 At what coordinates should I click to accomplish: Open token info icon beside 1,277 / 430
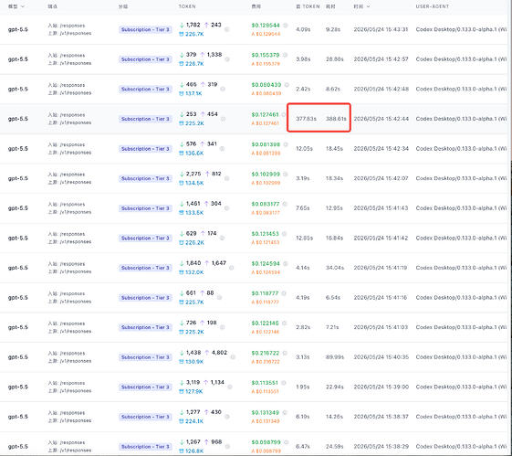227,417
